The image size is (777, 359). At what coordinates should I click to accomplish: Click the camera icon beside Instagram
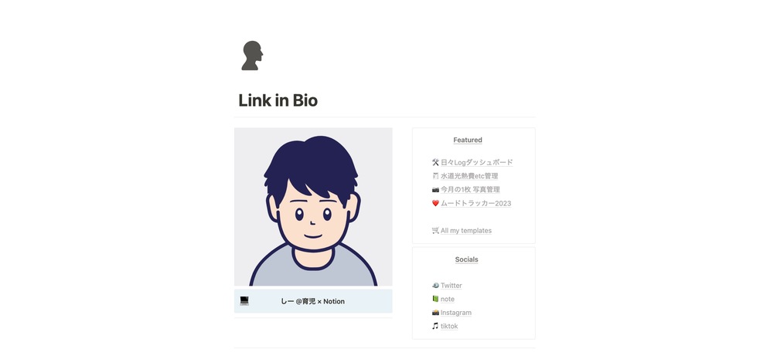435,313
